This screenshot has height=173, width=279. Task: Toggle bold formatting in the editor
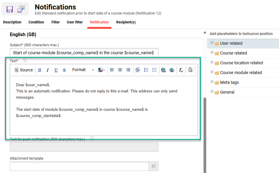pos(40,70)
